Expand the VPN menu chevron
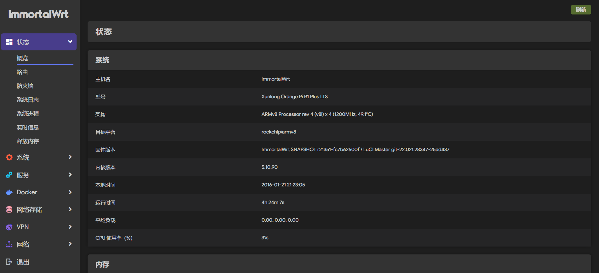 [x=70, y=227]
